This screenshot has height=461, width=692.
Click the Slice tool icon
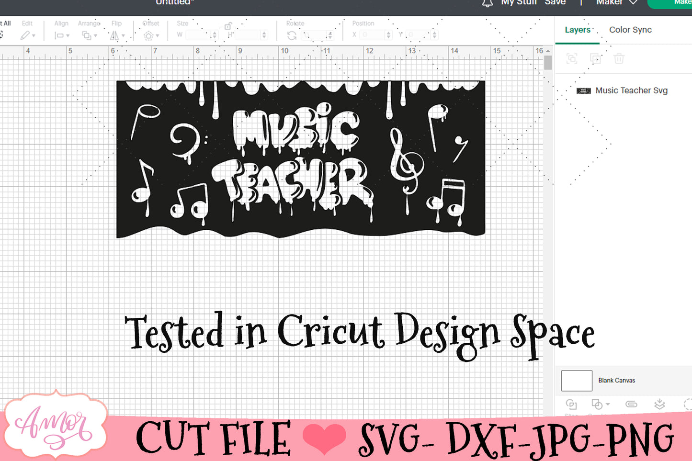[571, 404]
